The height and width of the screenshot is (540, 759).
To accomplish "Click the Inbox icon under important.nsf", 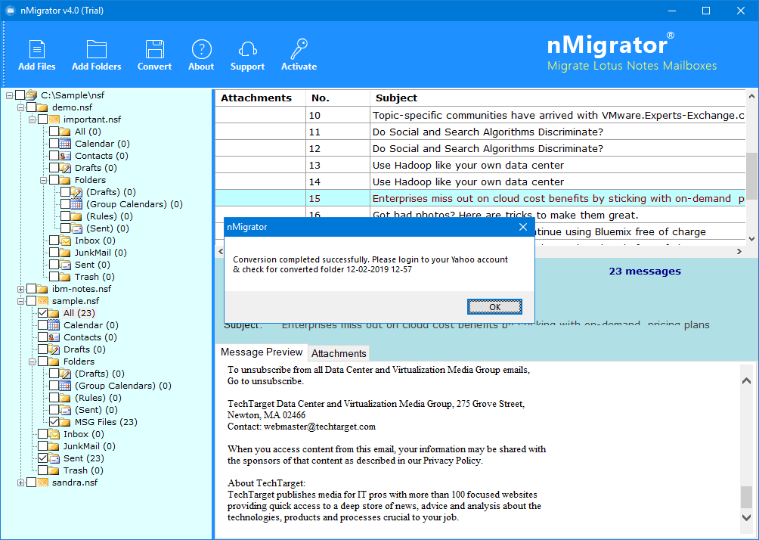I will point(65,241).
